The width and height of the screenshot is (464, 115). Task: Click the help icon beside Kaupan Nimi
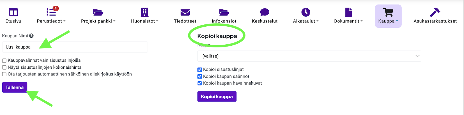pyautogui.click(x=31, y=36)
